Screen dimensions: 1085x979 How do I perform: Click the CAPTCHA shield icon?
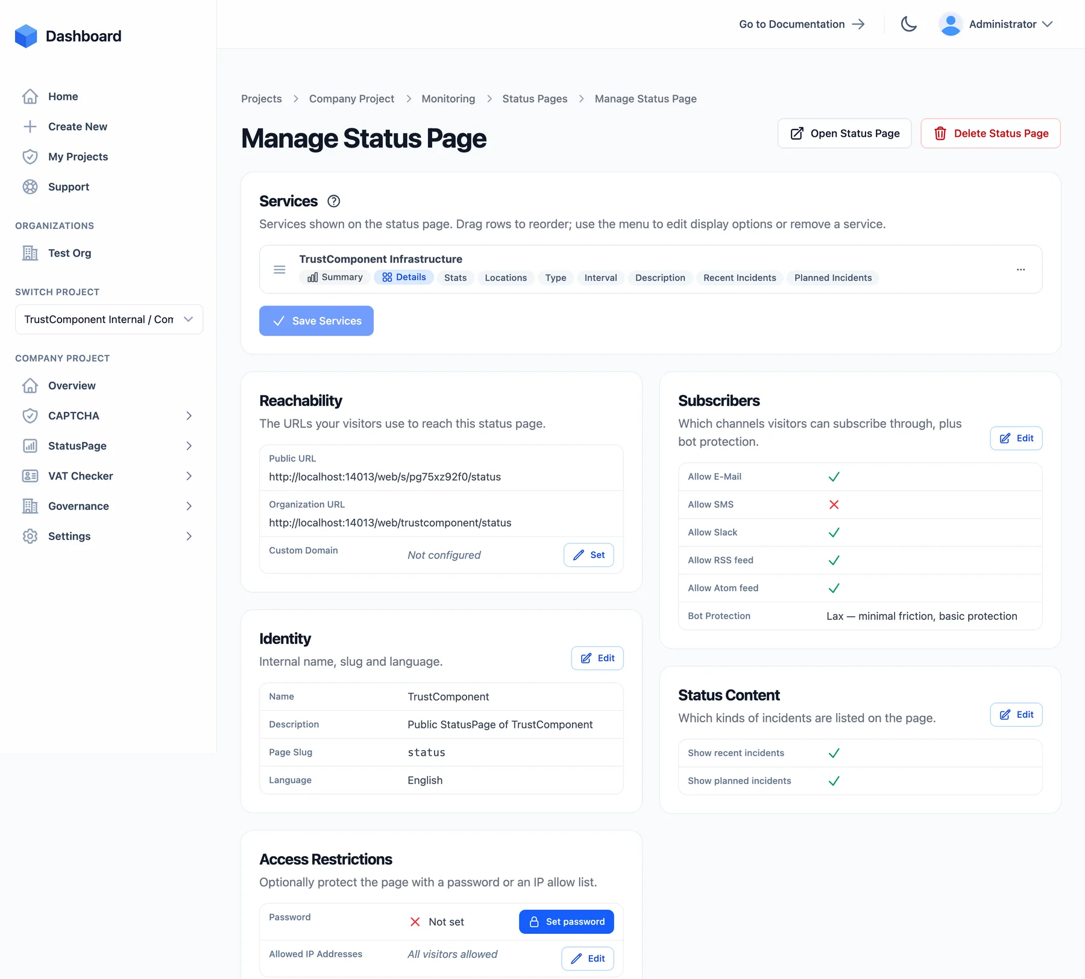coord(30,416)
